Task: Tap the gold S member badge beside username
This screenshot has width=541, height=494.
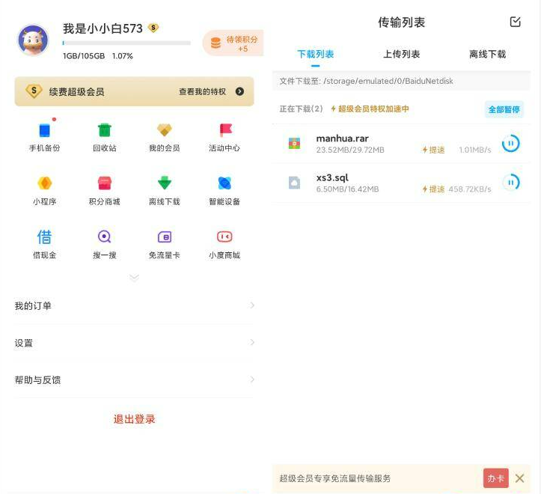Action: (x=153, y=28)
